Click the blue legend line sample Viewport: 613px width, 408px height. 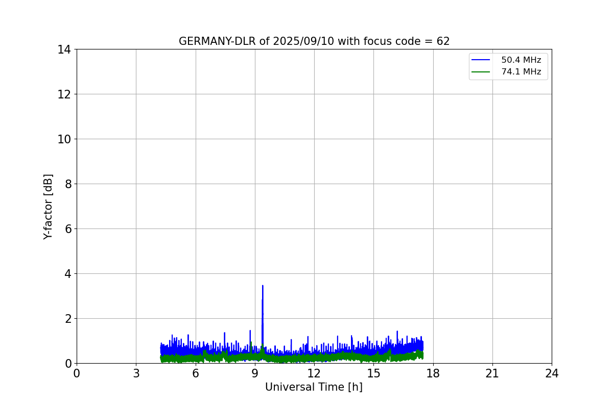tap(481, 60)
